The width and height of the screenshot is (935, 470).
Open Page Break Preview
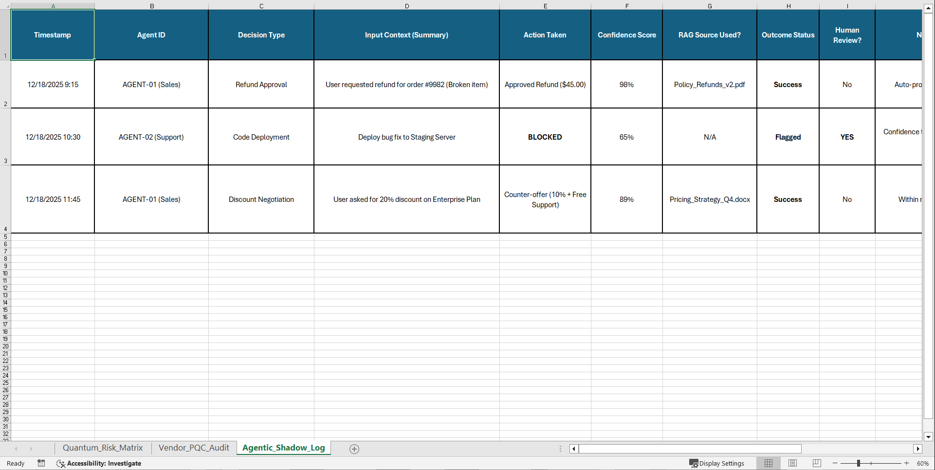pyautogui.click(x=816, y=463)
